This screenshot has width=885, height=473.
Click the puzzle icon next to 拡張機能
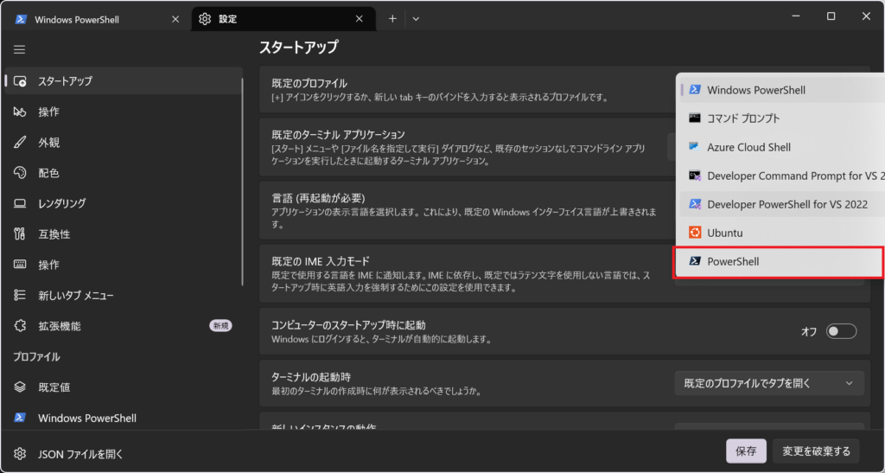(20, 326)
